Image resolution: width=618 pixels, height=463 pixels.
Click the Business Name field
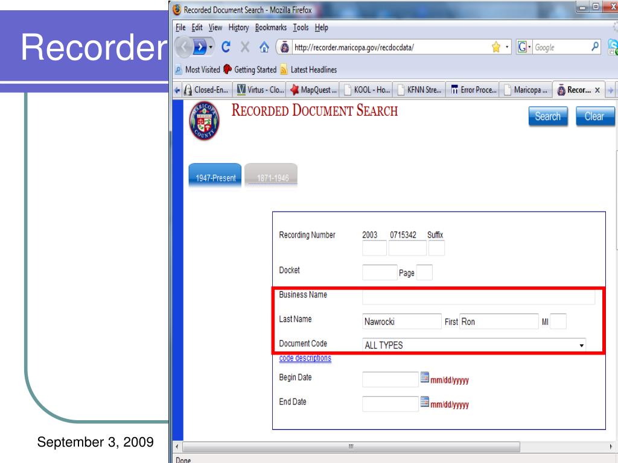point(479,297)
